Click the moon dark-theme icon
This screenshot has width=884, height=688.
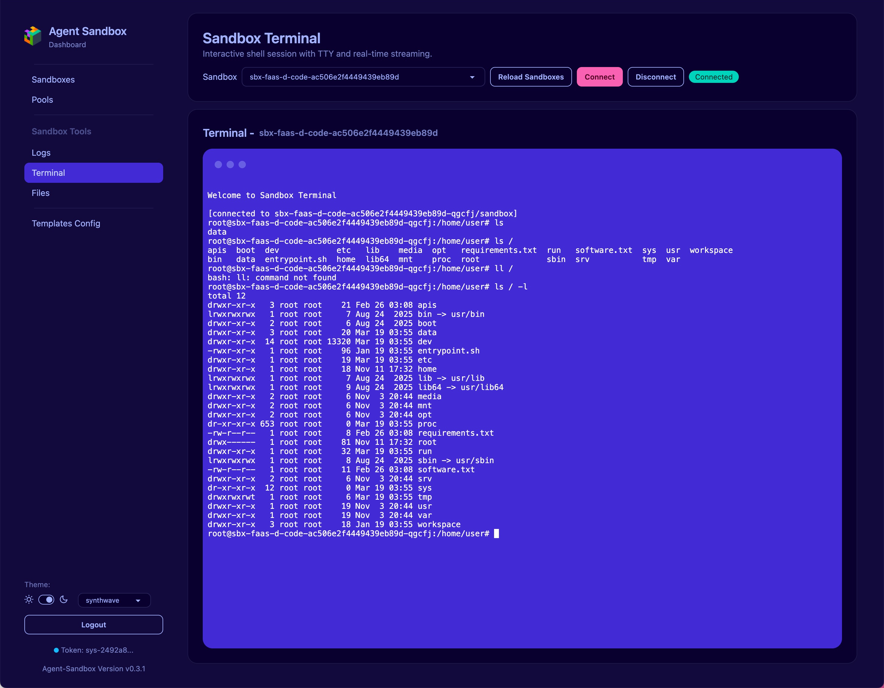[x=64, y=600]
